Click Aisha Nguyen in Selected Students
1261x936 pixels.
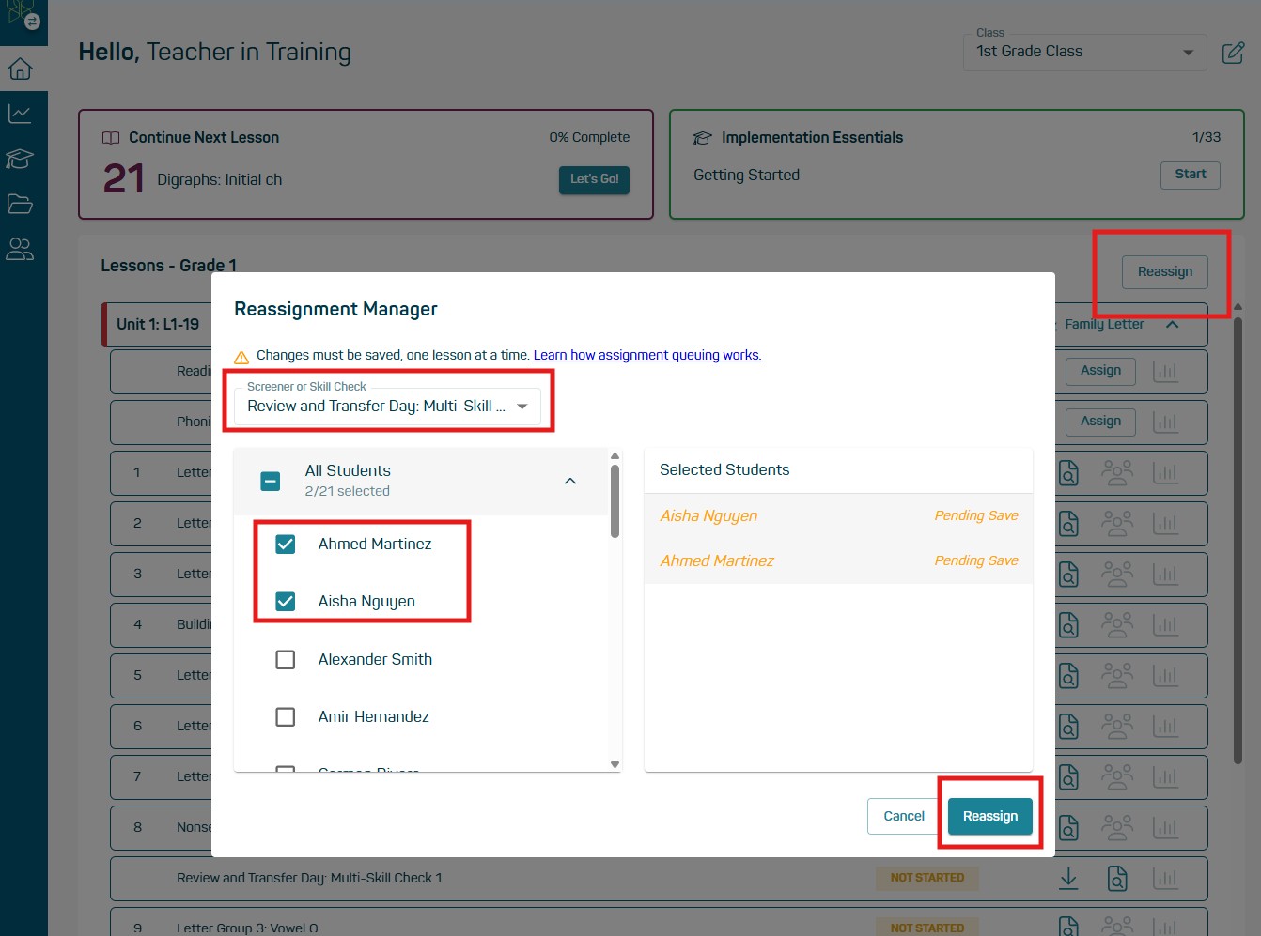point(708,515)
